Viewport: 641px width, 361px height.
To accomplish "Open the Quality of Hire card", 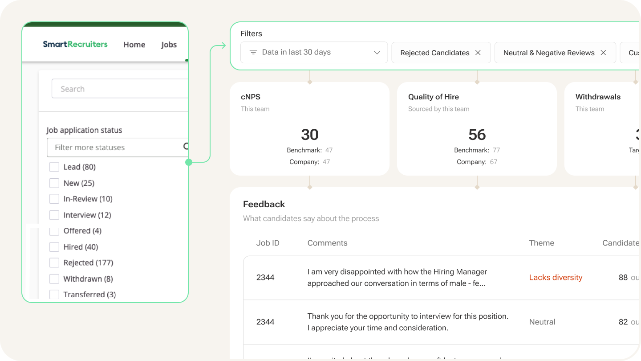I will (x=477, y=129).
